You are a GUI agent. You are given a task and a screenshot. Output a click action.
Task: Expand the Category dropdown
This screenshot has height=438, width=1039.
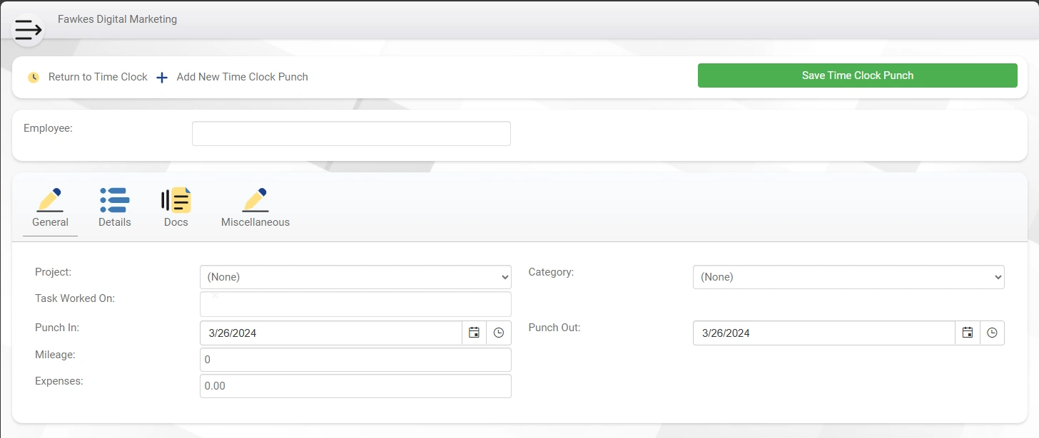coord(848,277)
